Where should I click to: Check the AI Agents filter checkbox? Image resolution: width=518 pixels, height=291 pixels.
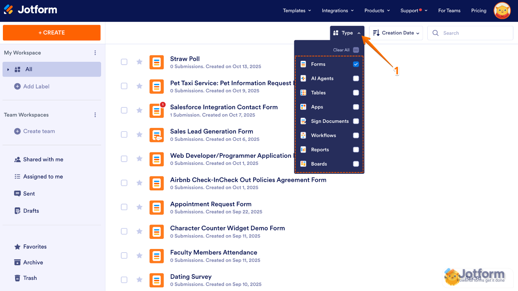pos(356,78)
